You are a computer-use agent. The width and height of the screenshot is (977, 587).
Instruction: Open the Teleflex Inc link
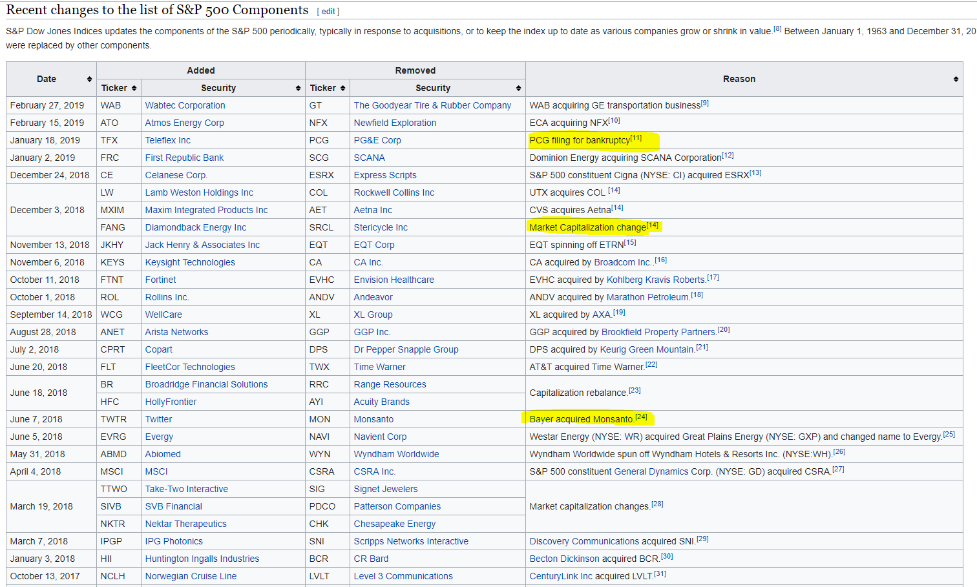167,140
